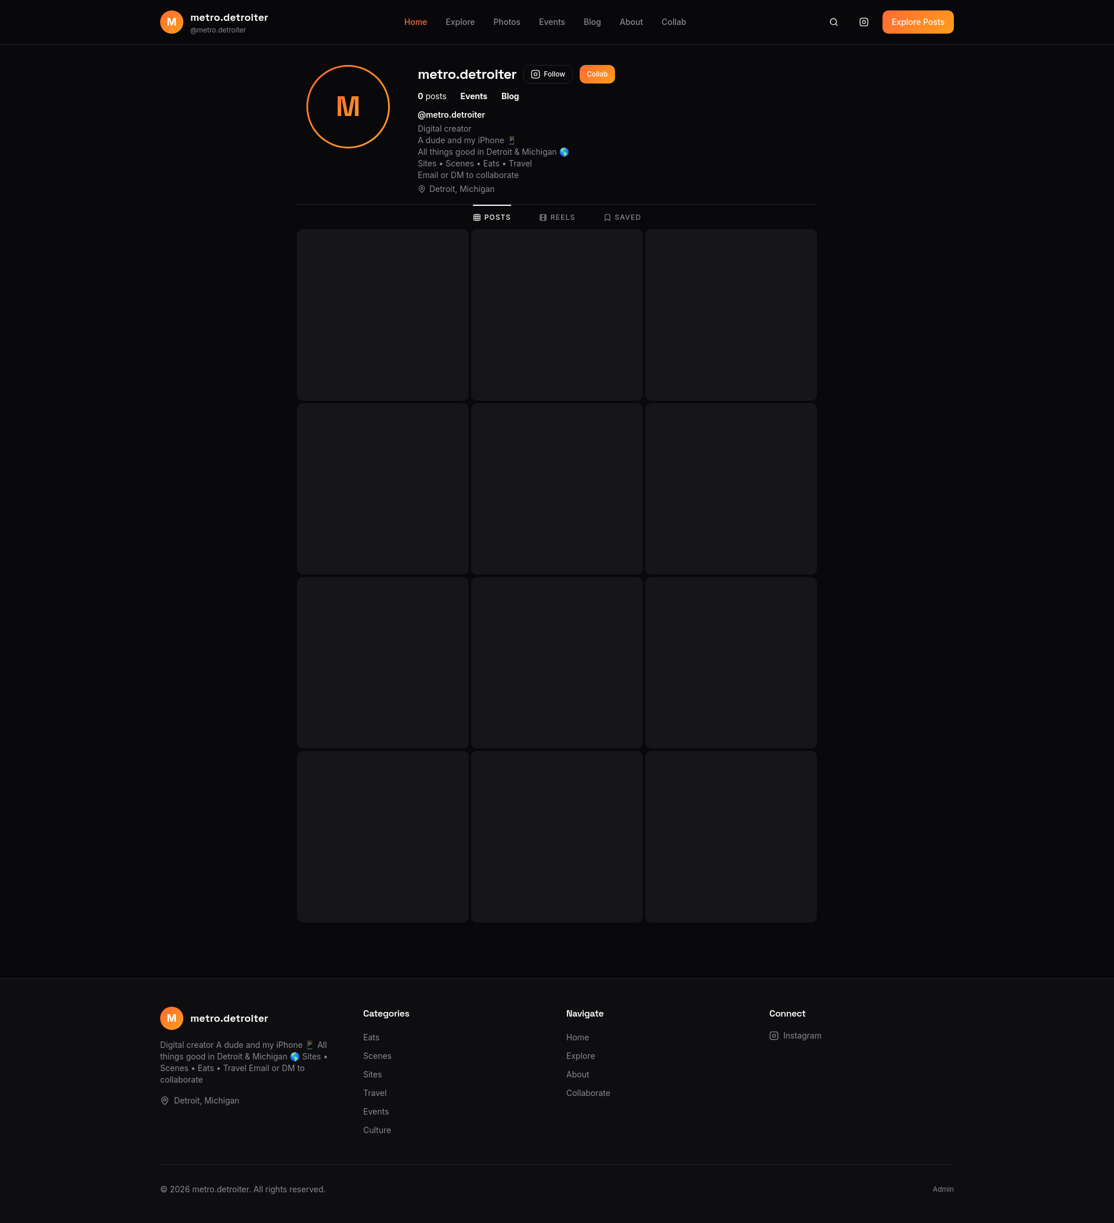Open Events link in profile stats

click(473, 96)
